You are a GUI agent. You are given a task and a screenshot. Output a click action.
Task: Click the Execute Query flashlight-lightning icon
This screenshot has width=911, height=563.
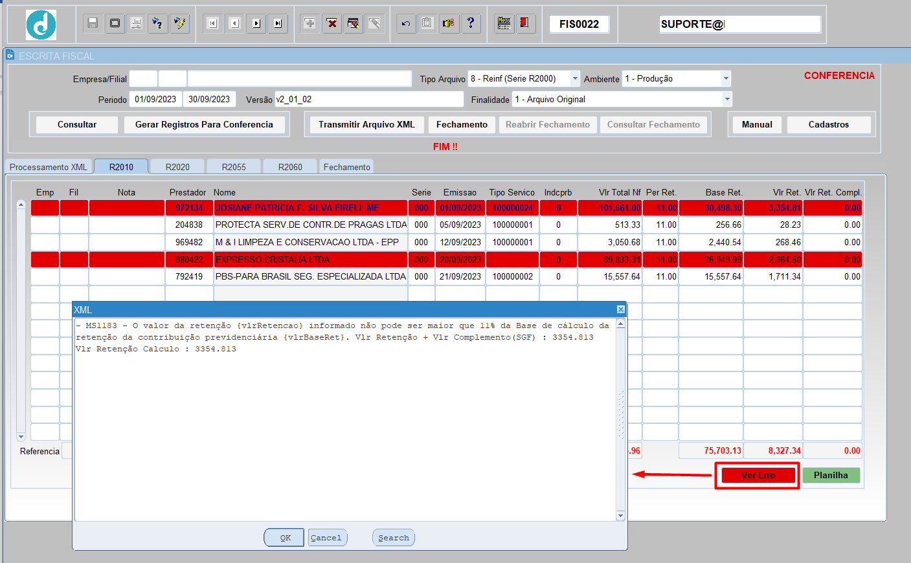point(179,23)
